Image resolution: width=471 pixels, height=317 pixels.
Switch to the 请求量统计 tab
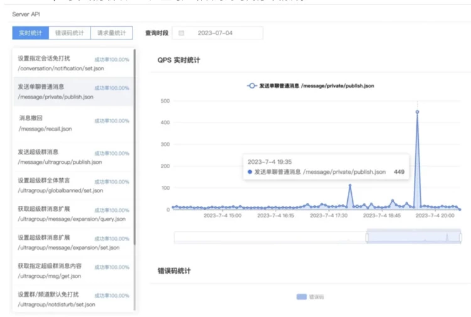(x=111, y=33)
